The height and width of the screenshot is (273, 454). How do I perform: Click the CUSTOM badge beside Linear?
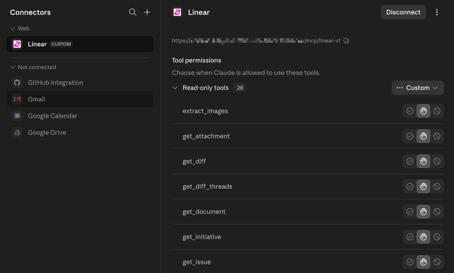pyautogui.click(x=61, y=44)
